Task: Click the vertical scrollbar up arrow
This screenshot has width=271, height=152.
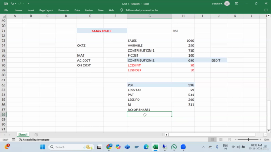Action: coord(268,16)
